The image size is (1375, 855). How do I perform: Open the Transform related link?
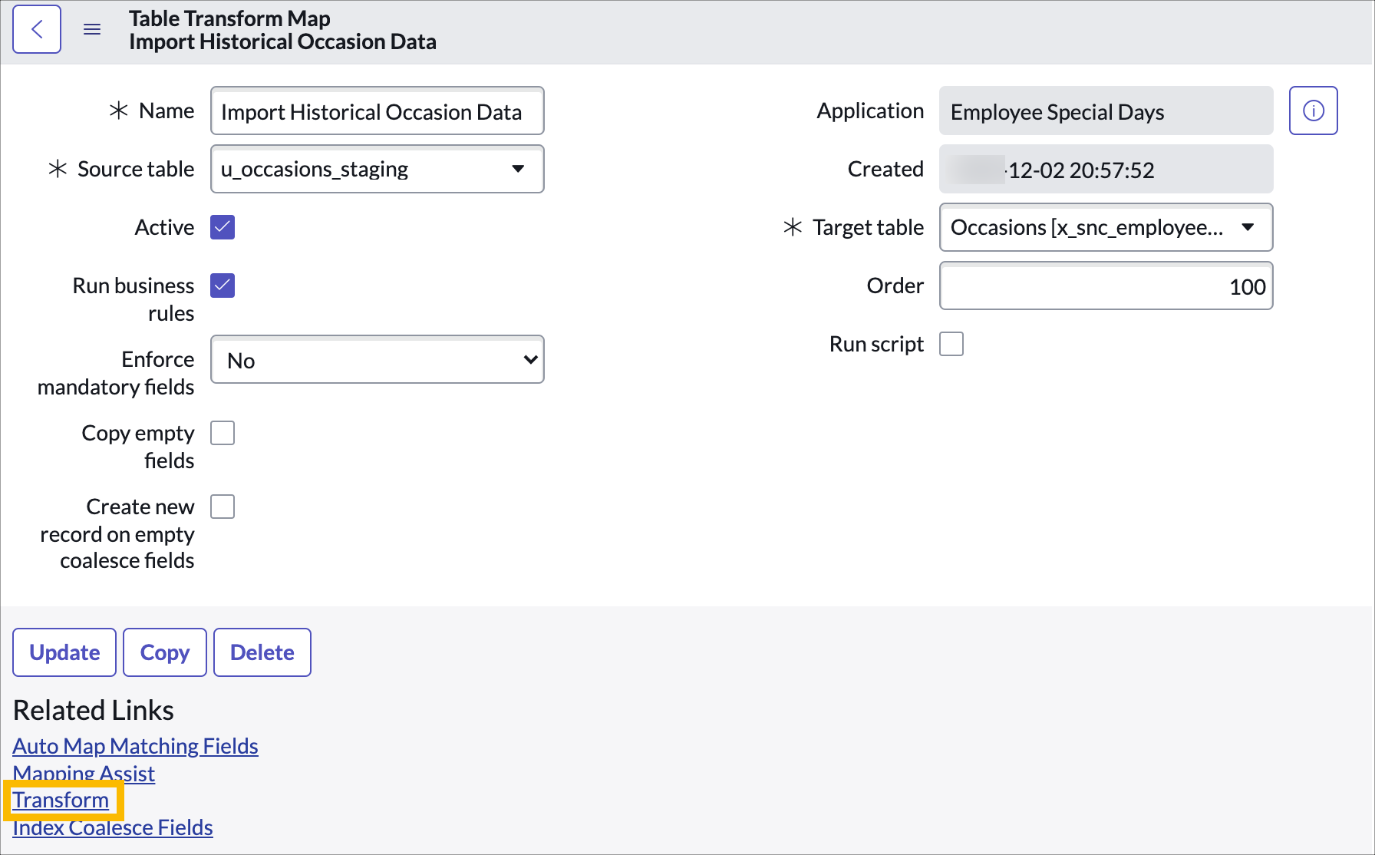(61, 800)
